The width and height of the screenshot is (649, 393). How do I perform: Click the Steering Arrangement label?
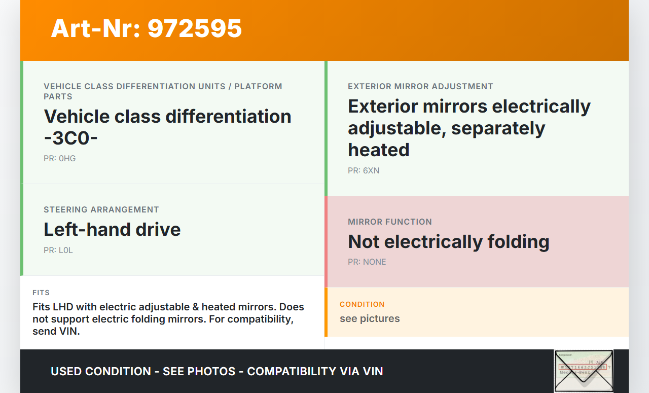101,210
